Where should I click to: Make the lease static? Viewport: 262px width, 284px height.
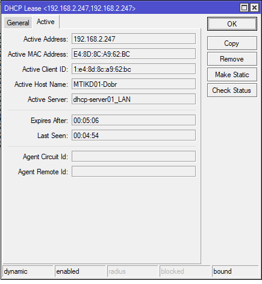coord(232,75)
